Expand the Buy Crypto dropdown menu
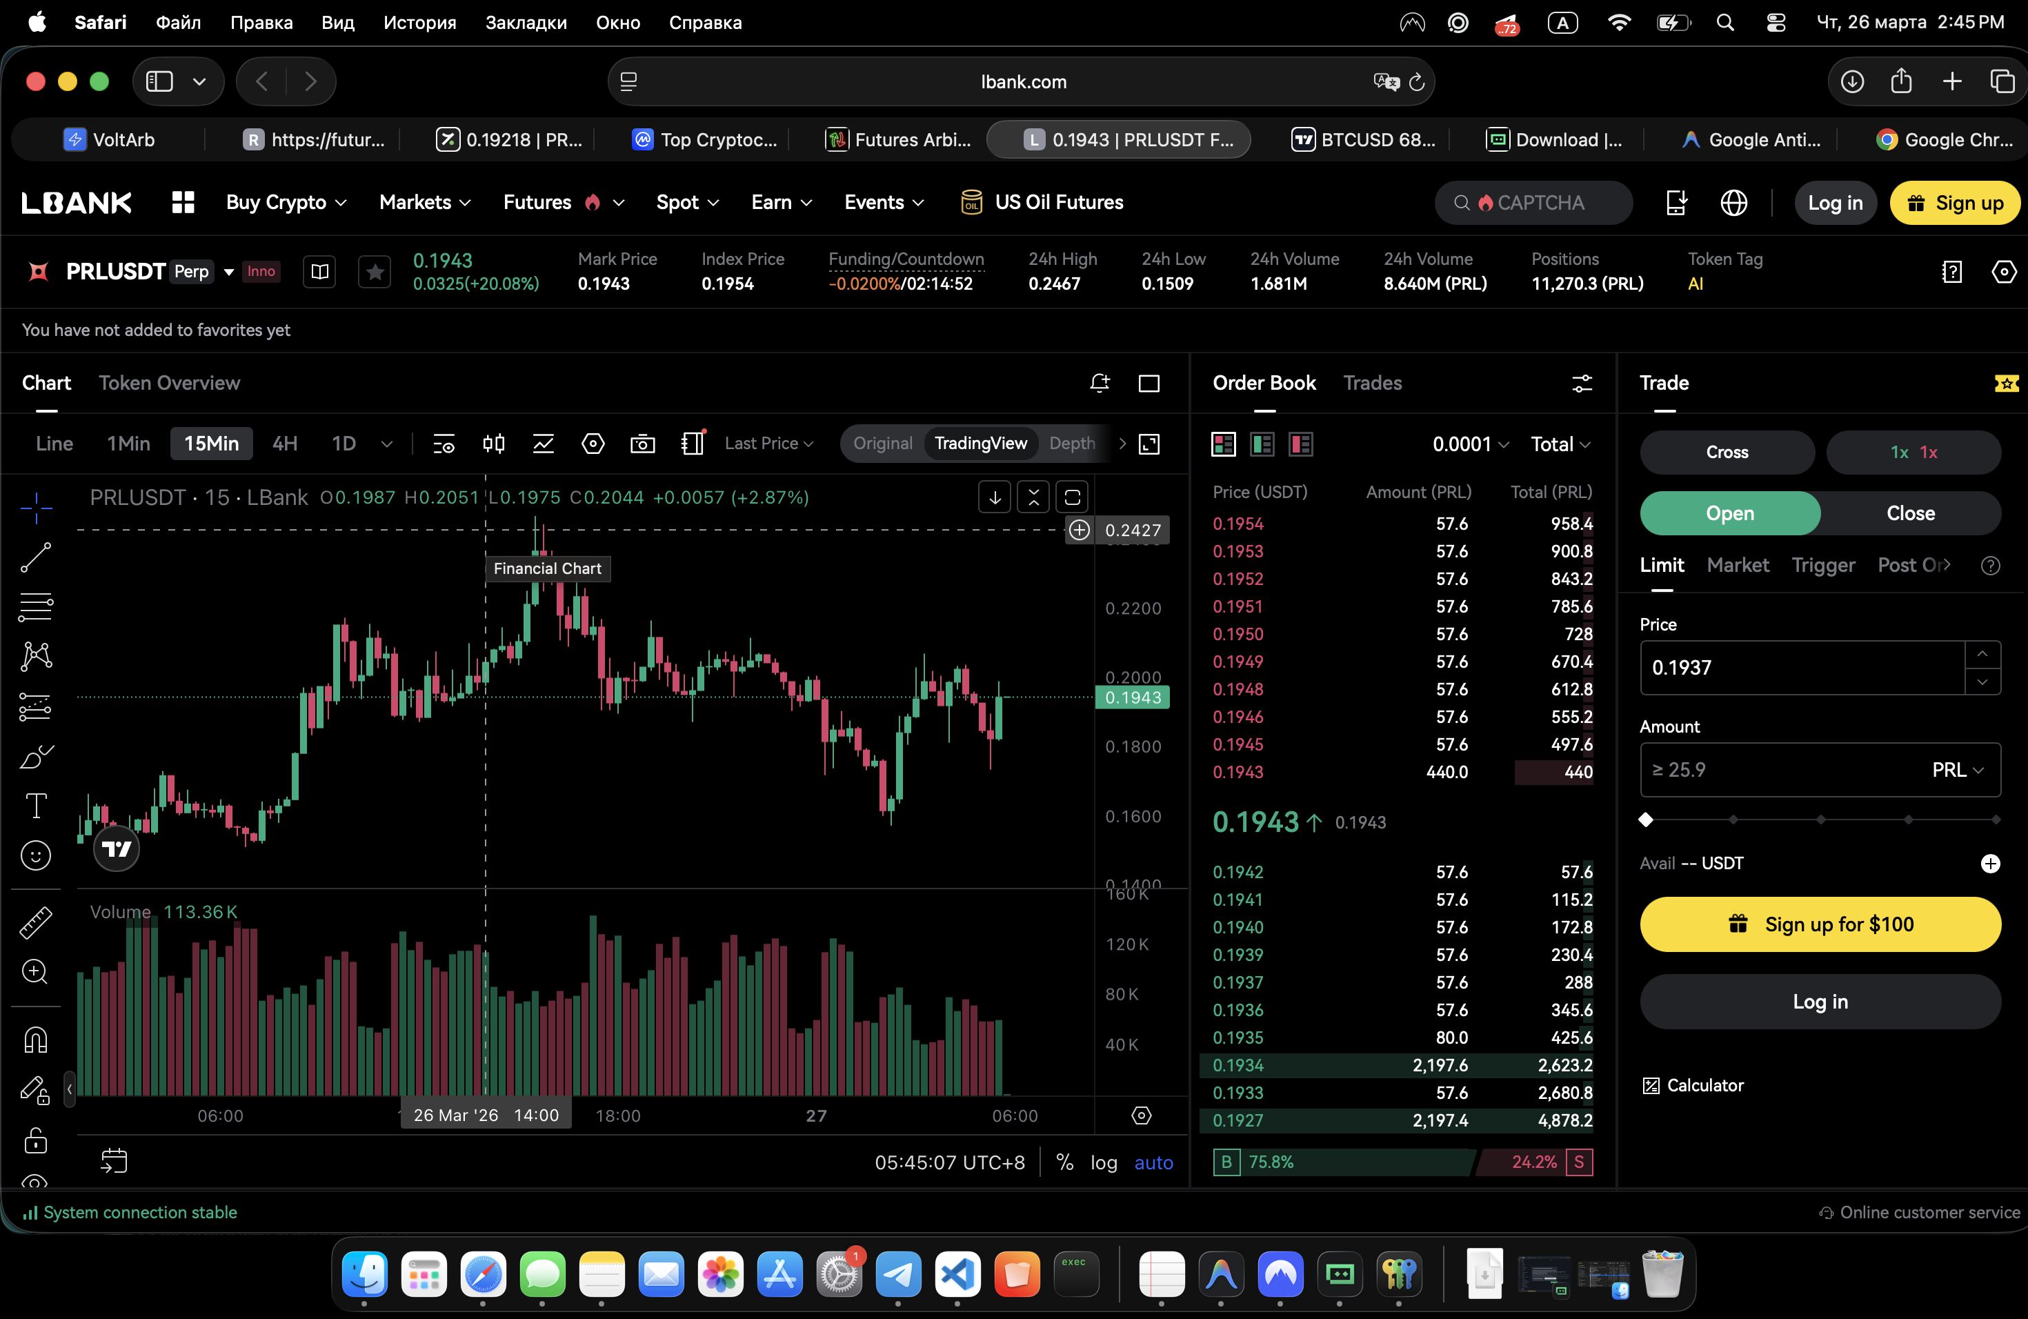 286,203
